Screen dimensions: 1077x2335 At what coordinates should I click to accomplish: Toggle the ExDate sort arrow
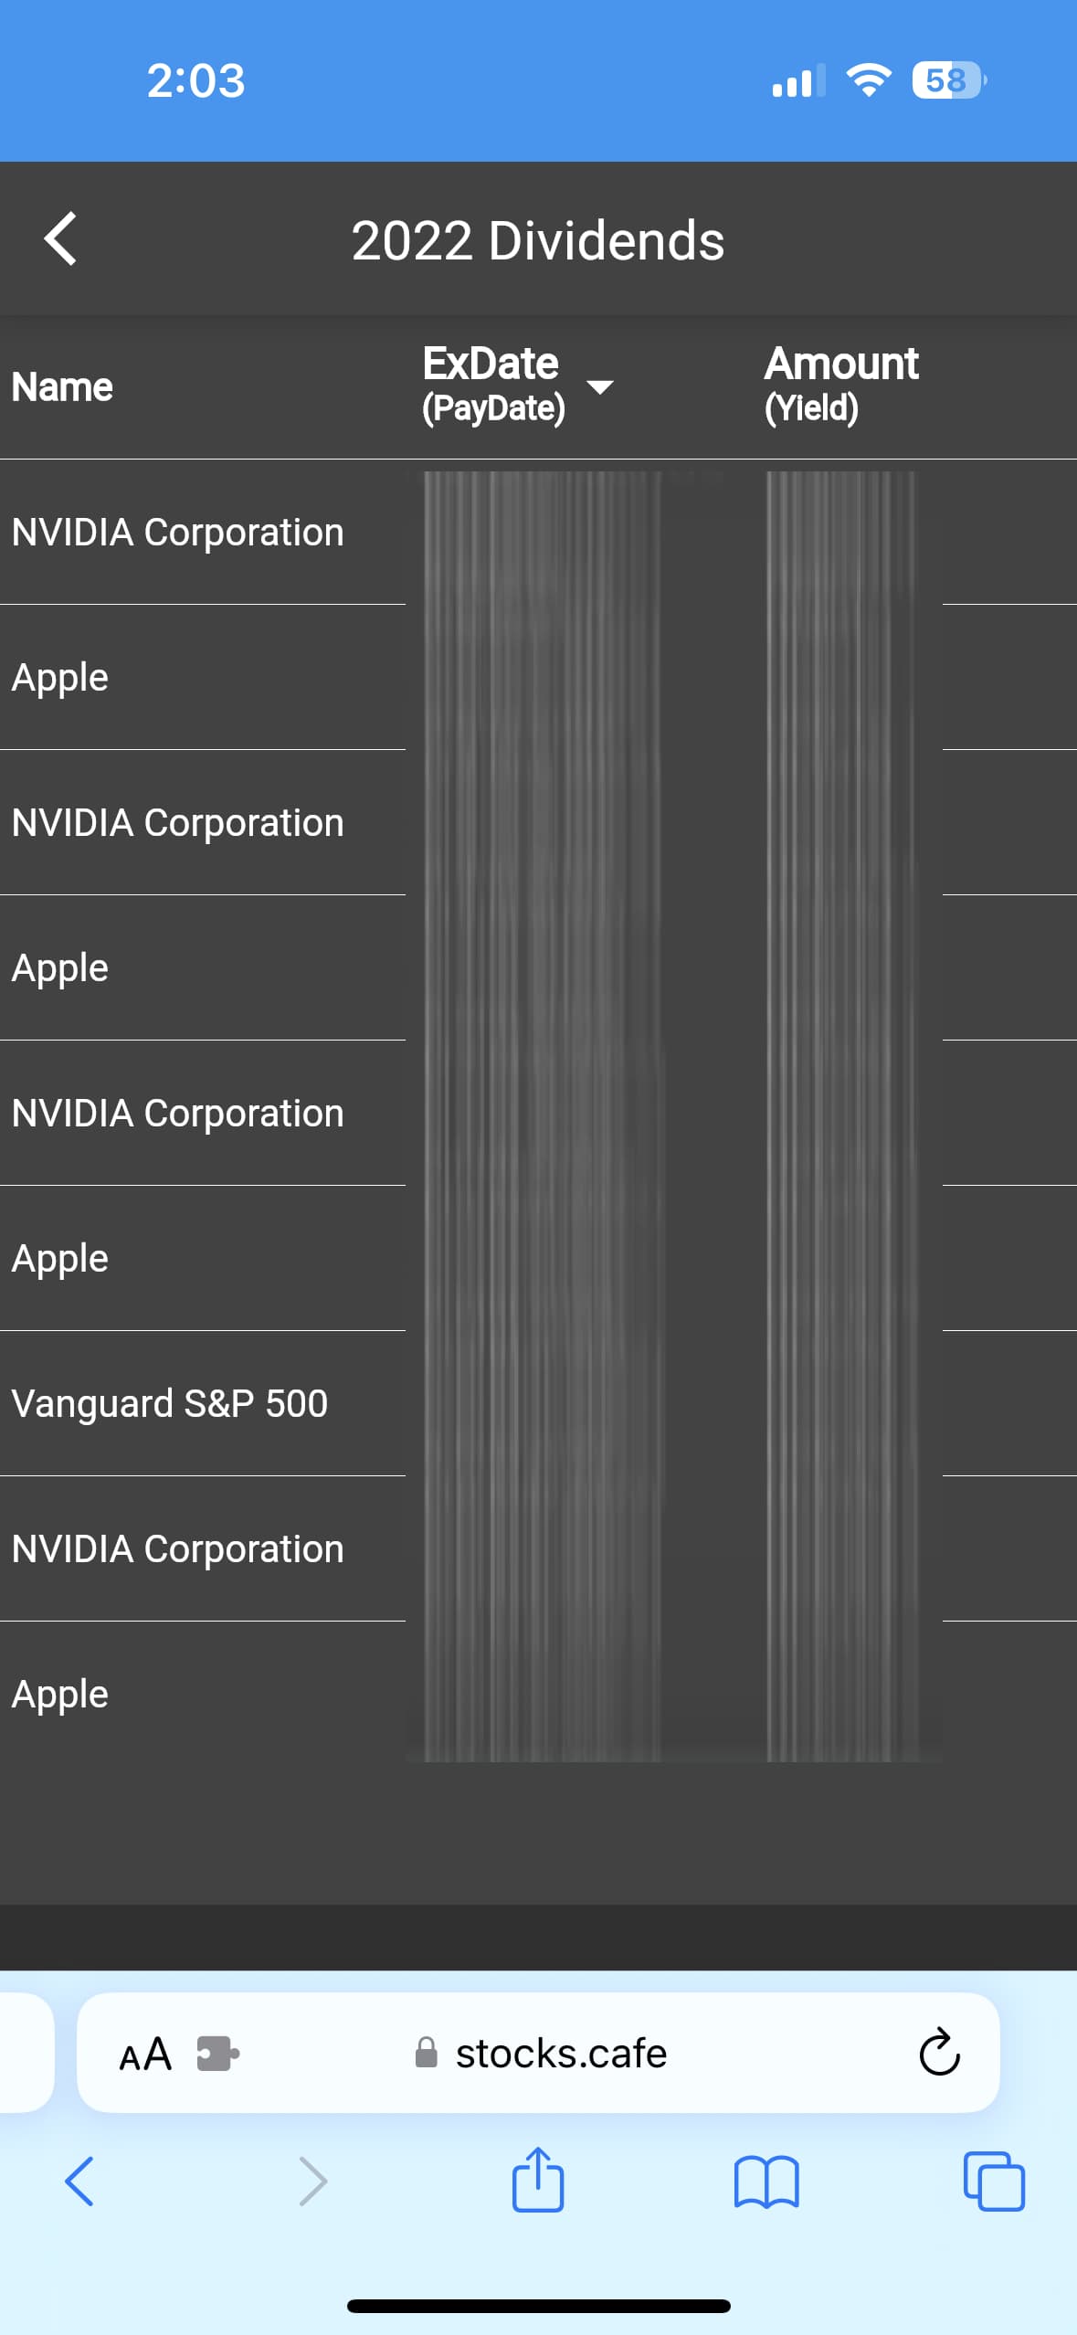tap(599, 387)
